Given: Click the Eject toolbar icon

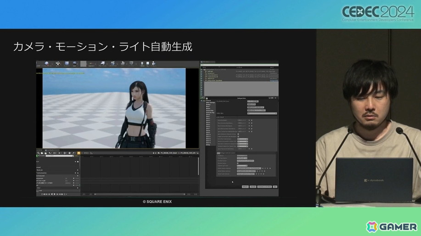Looking at the screenshot, I should [x=154, y=63].
